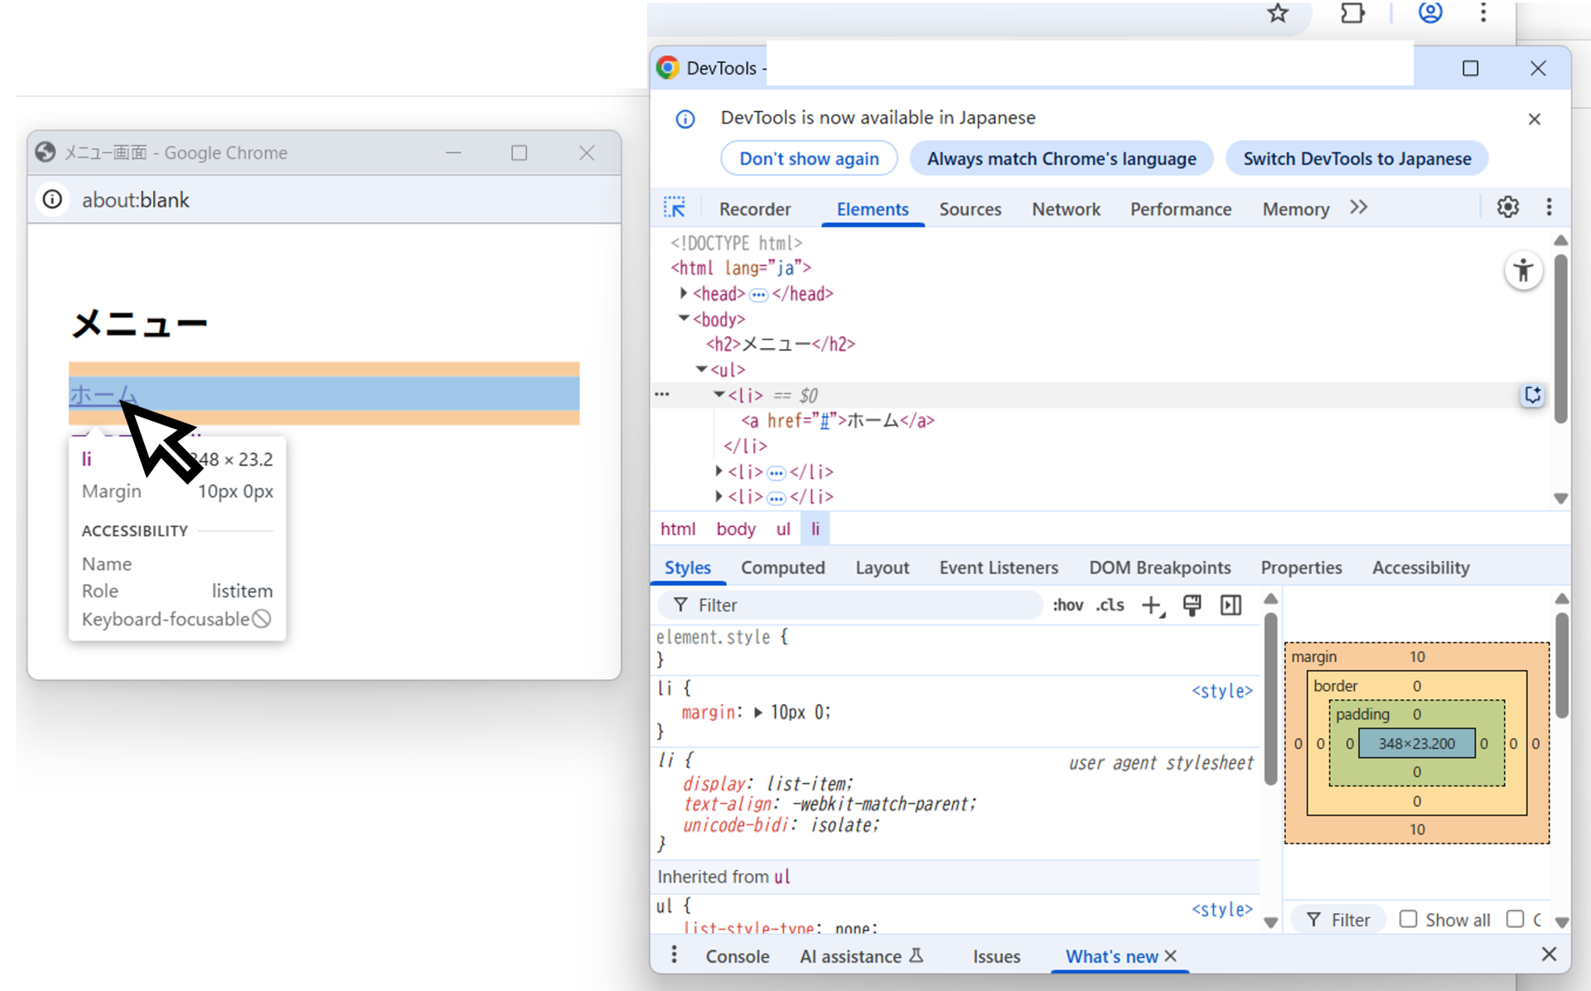Toggle the .cls element classes panel

pyautogui.click(x=1110, y=606)
